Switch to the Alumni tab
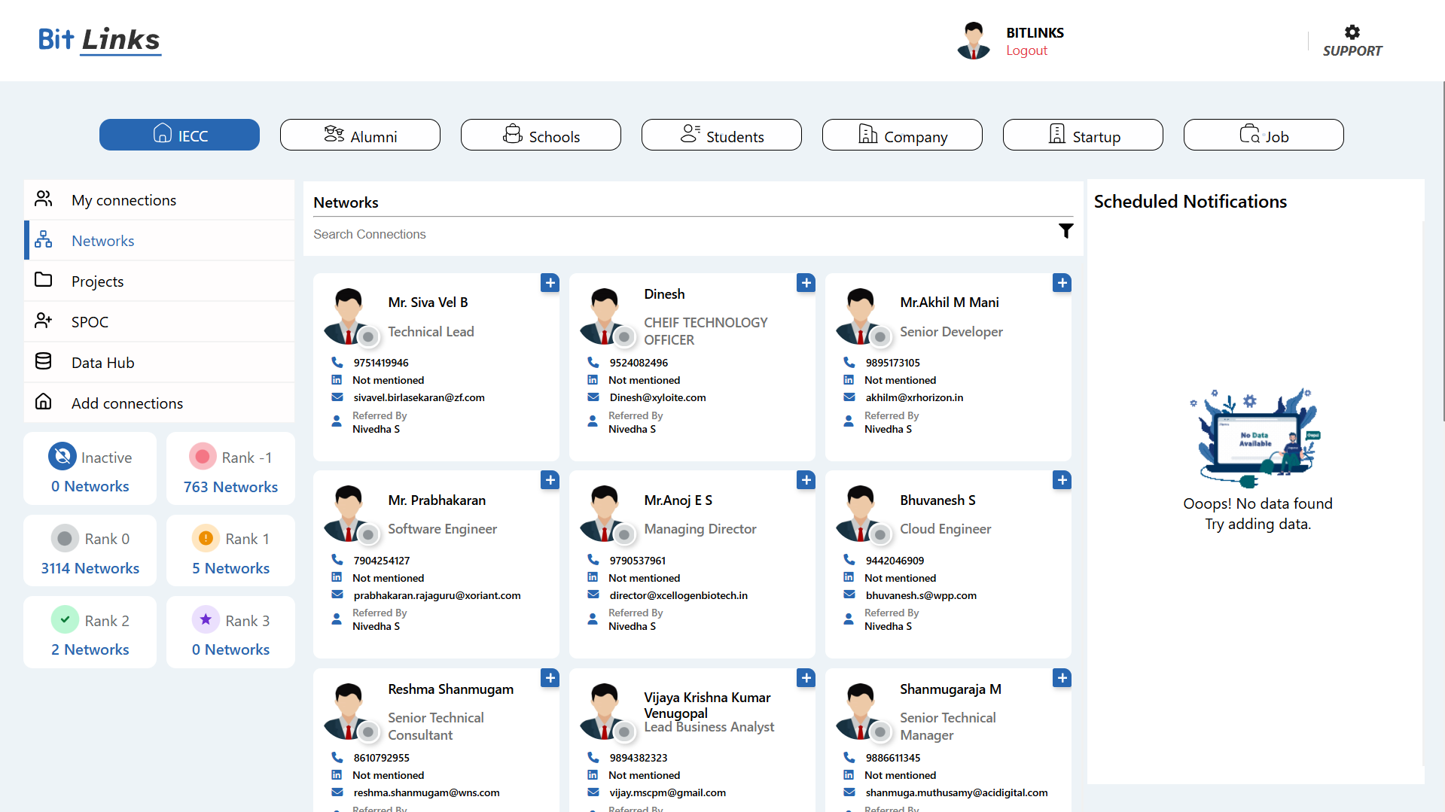Image resolution: width=1445 pixels, height=812 pixels. (x=360, y=135)
